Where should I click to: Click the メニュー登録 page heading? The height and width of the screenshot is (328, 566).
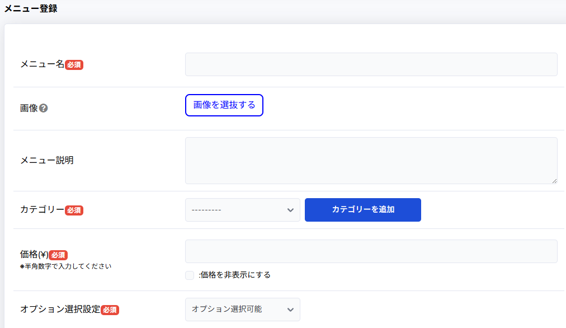31,9
